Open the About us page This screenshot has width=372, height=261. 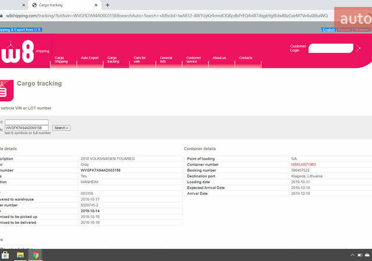coord(219,58)
